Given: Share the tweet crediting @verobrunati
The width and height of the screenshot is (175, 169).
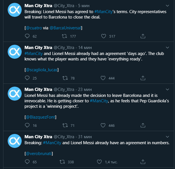Looking at the screenshot, I should coord(143,162).
